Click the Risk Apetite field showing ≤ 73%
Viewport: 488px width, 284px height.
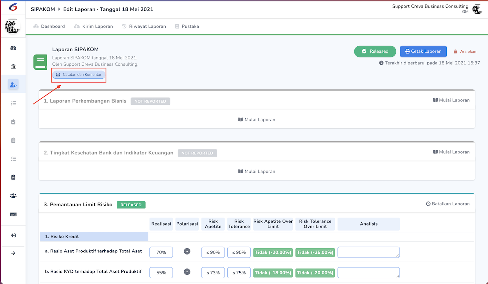pyautogui.click(x=213, y=273)
